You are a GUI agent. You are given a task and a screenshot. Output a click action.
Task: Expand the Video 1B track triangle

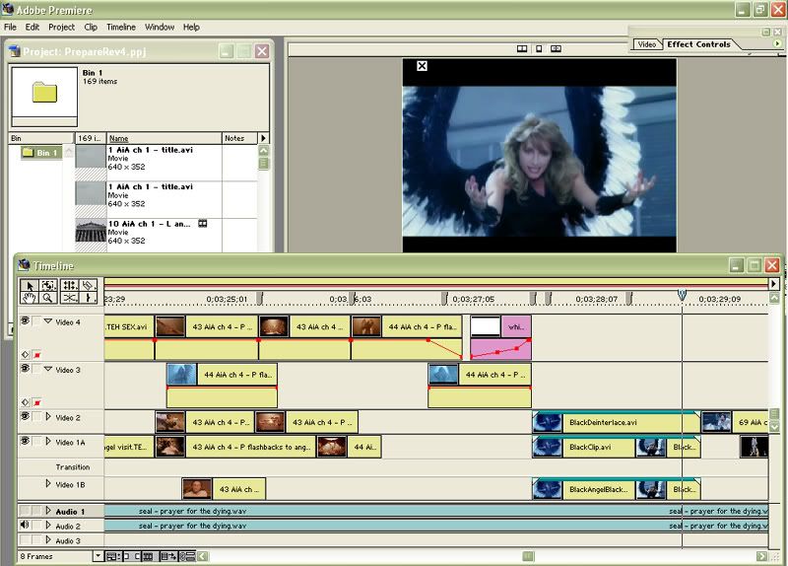click(48, 483)
